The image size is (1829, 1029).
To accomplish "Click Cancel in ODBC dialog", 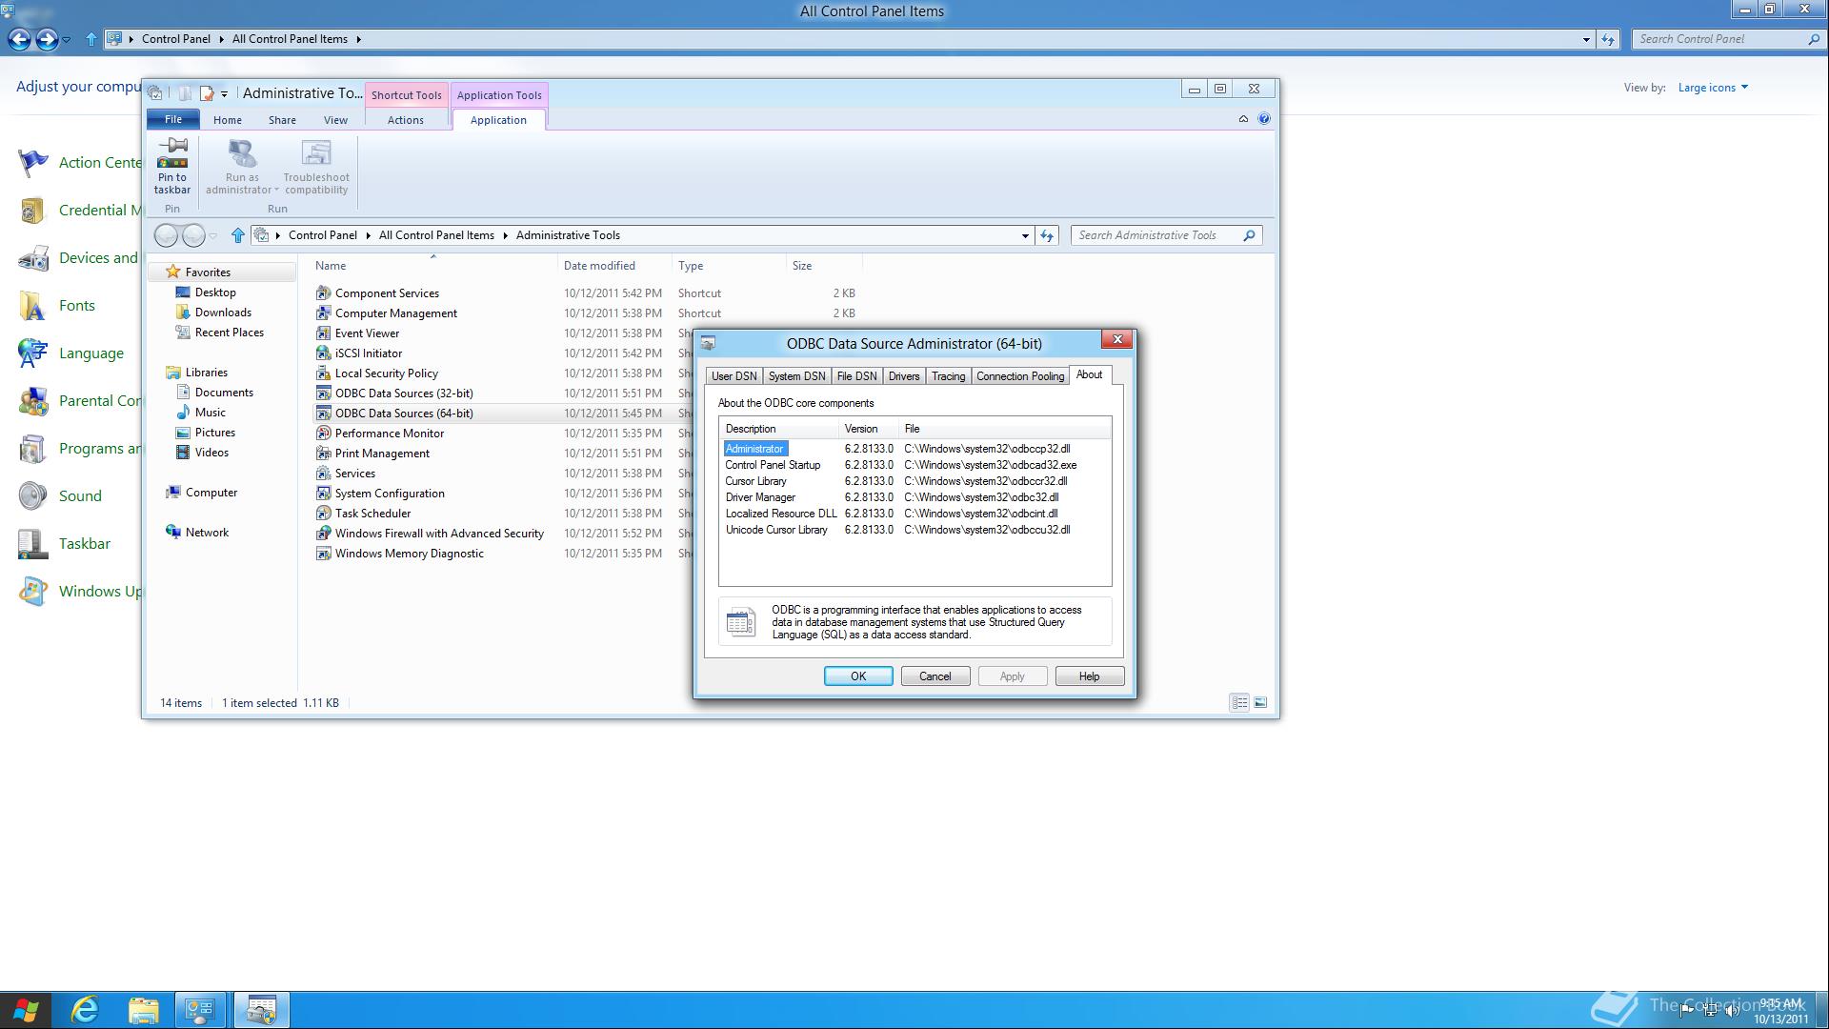I will point(935,676).
